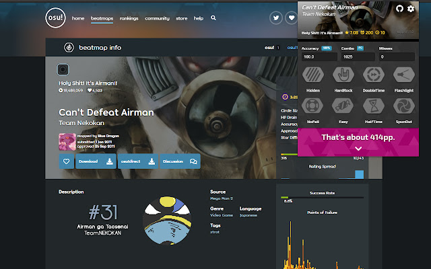
Task: Click the star rating 7.08 in the popup
Action: 352,33
